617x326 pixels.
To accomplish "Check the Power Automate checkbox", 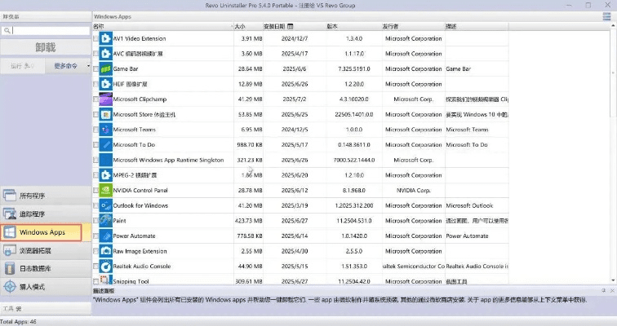I will point(95,236).
